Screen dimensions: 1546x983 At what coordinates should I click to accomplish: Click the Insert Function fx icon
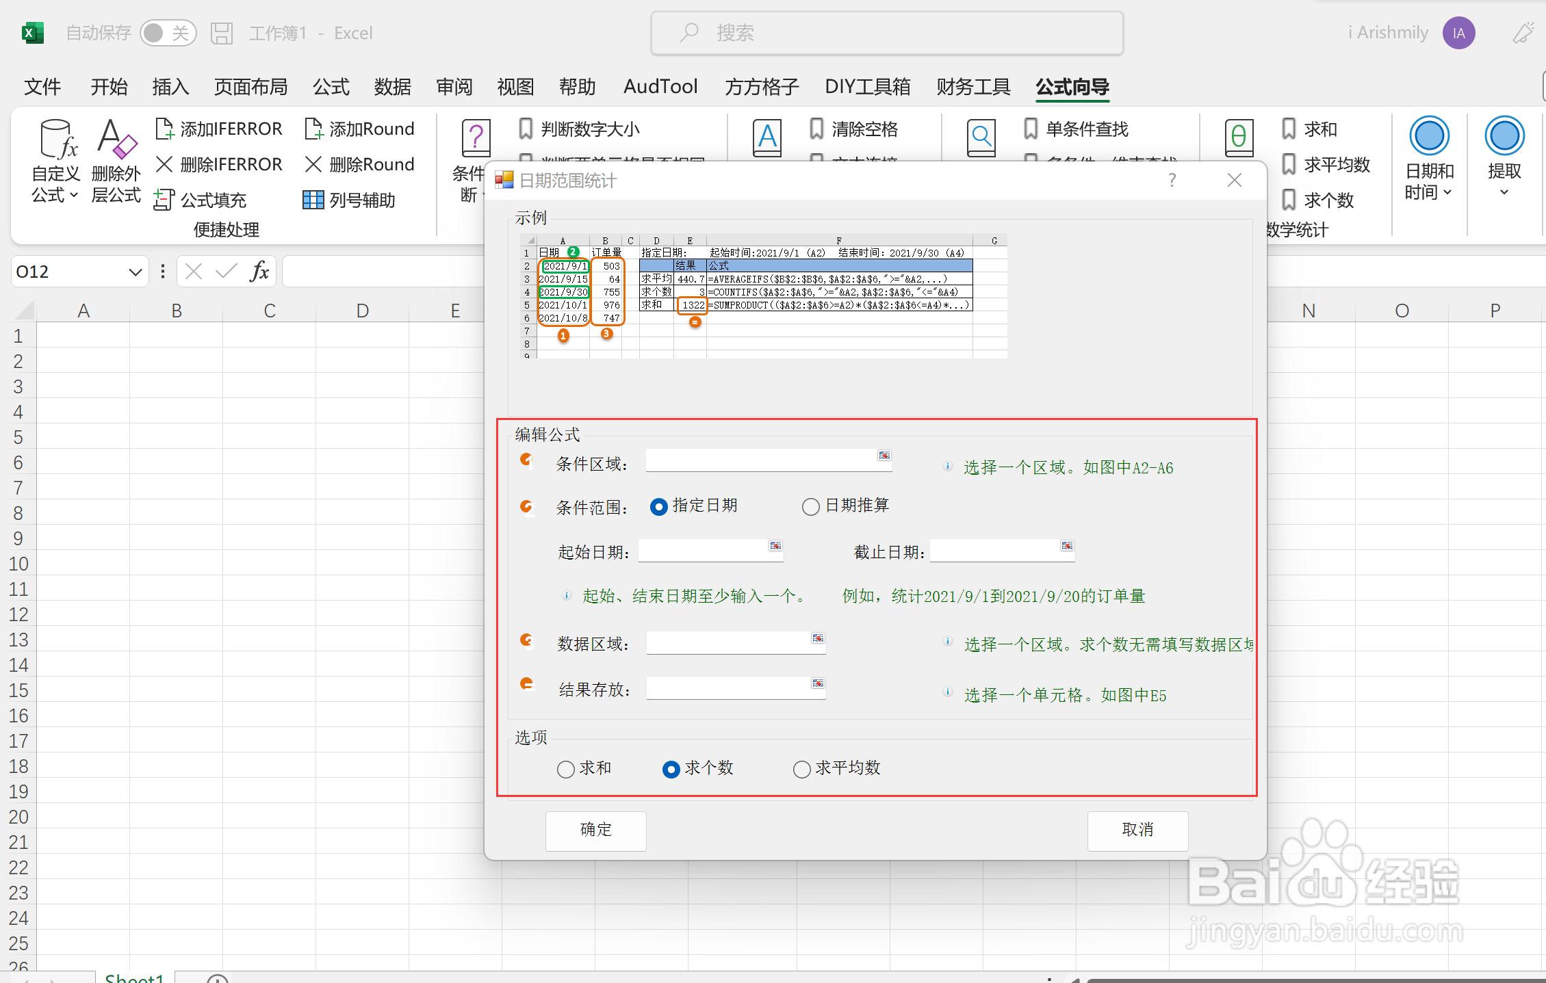259,272
